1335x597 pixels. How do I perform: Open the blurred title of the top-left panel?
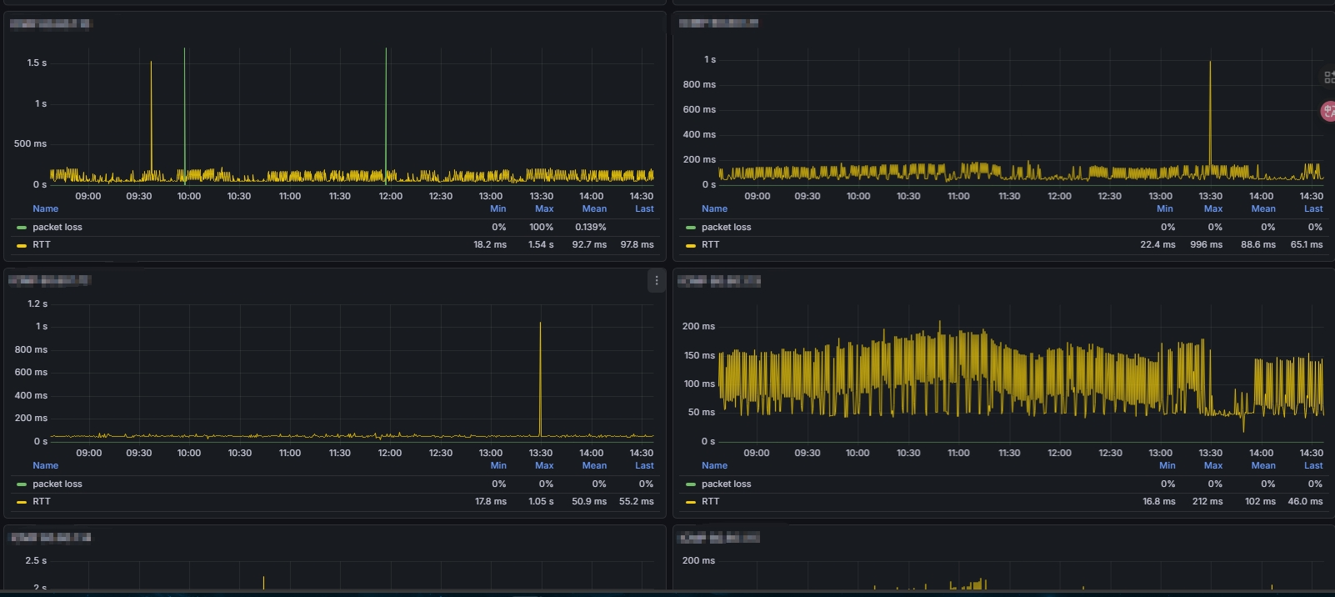coord(50,23)
